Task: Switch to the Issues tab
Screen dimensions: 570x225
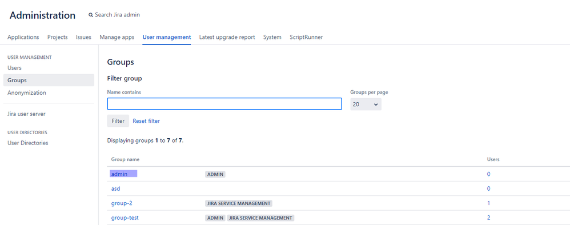Action: click(83, 37)
